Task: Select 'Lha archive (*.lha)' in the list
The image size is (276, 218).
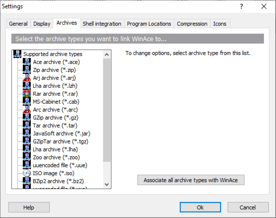Action: coord(55,150)
